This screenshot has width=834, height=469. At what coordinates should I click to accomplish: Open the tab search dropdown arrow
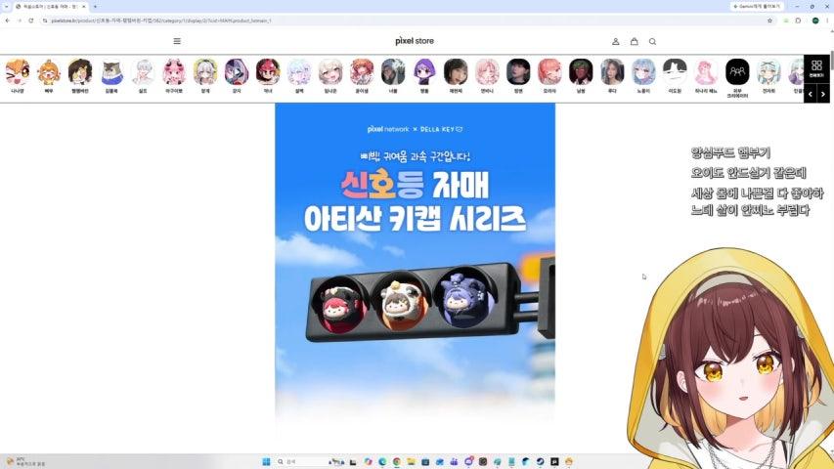(x=7, y=7)
